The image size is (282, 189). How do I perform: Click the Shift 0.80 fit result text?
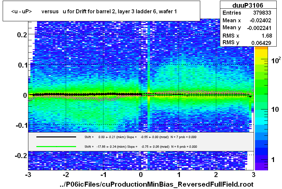pyautogui.click(x=140, y=137)
